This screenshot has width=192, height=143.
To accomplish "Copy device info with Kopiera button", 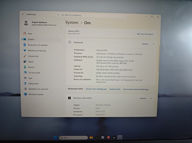I will tap(145, 44).
